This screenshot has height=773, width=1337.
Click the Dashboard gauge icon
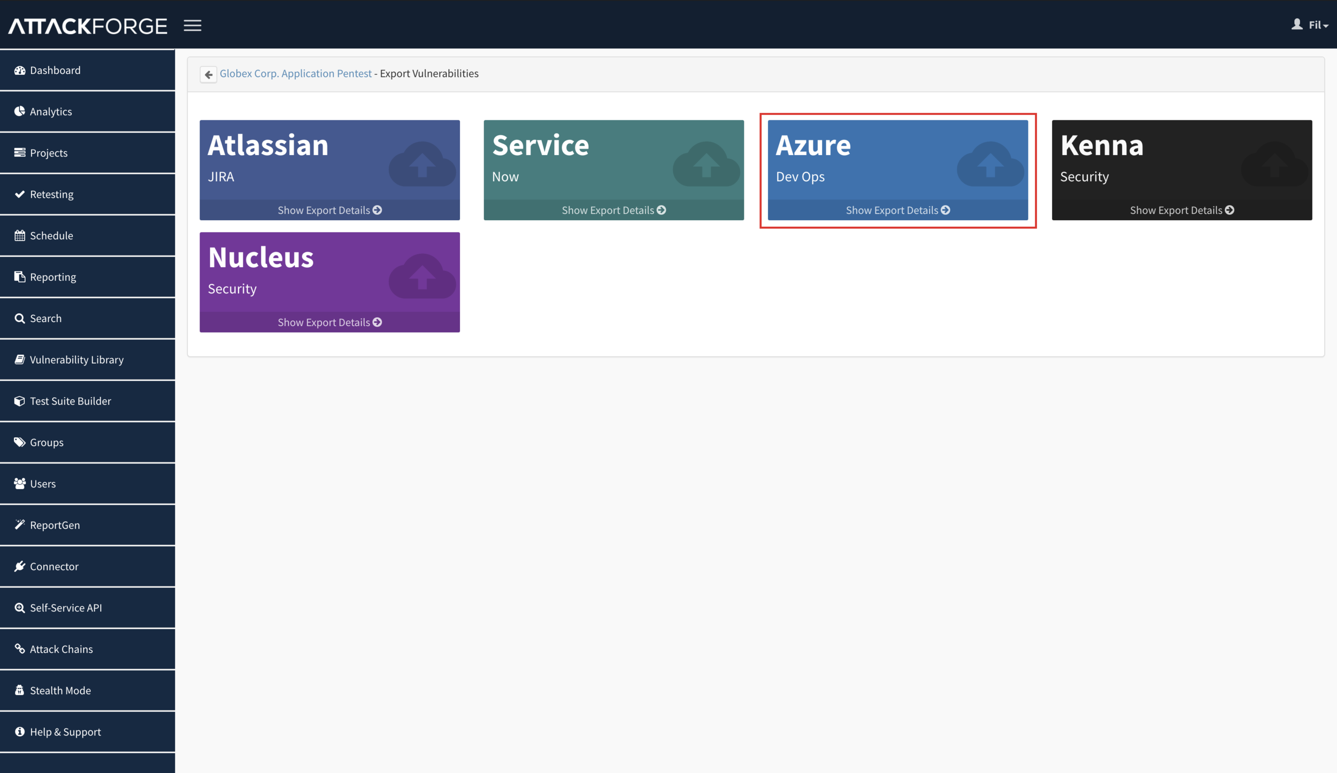20,70
